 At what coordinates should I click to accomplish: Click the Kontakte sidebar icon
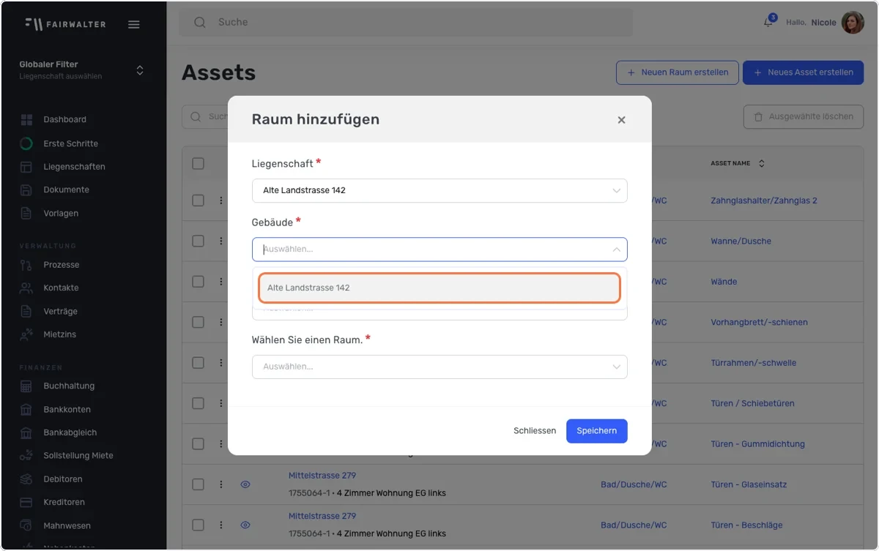(26, 288)
